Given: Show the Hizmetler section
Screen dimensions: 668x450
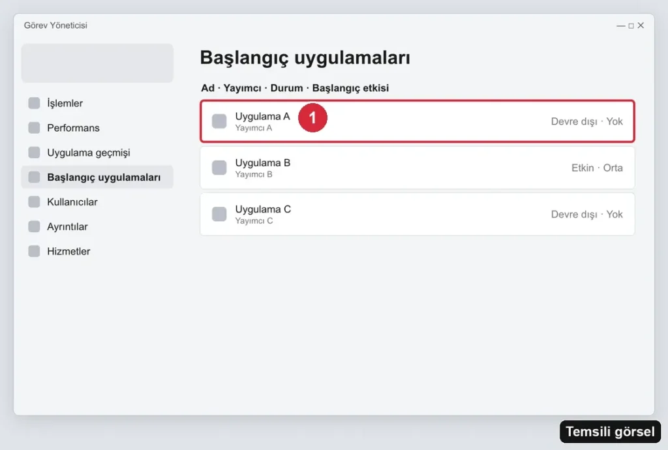Looking at the screenshot, I should click(97, 251).
